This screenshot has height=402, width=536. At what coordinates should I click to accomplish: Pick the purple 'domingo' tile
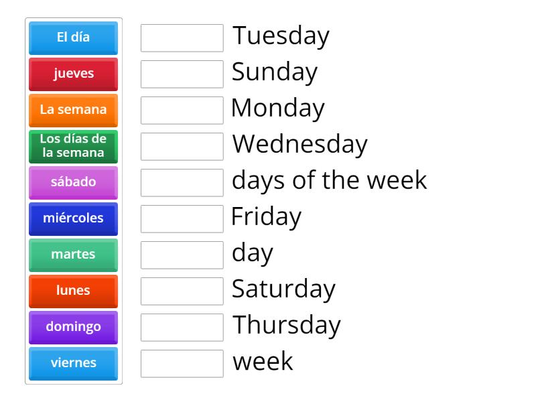(73, 327)
